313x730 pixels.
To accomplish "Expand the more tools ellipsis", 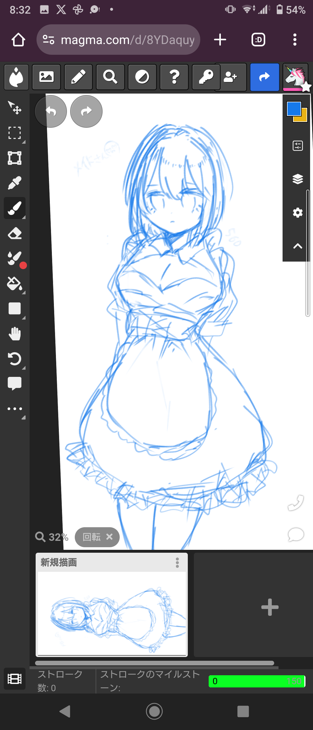I will coord(14,409).
